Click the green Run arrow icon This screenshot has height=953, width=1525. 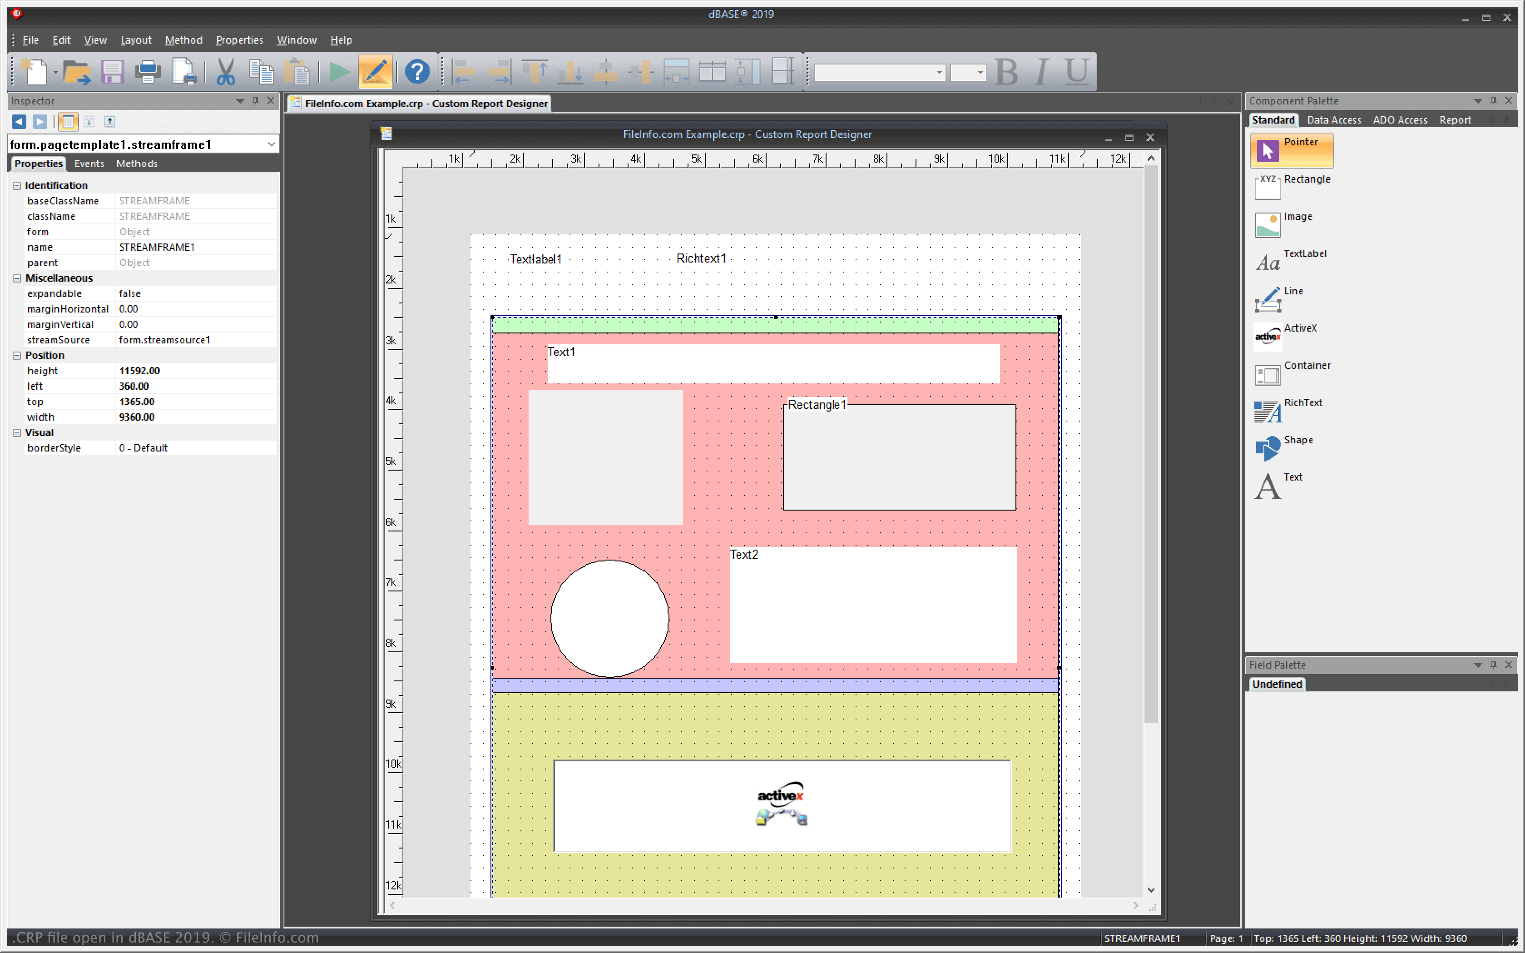[340, 71]
